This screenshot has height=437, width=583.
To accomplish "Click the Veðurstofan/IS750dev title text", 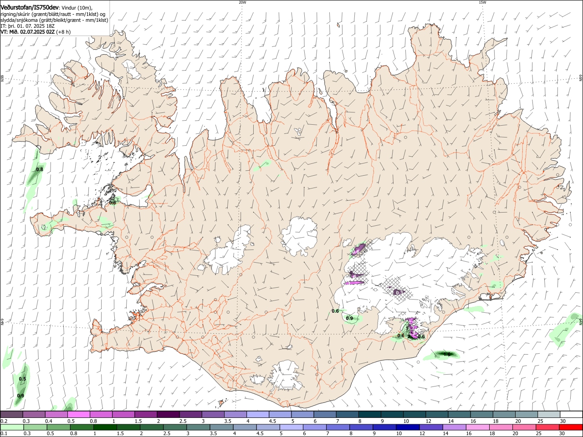I will 29,8.
